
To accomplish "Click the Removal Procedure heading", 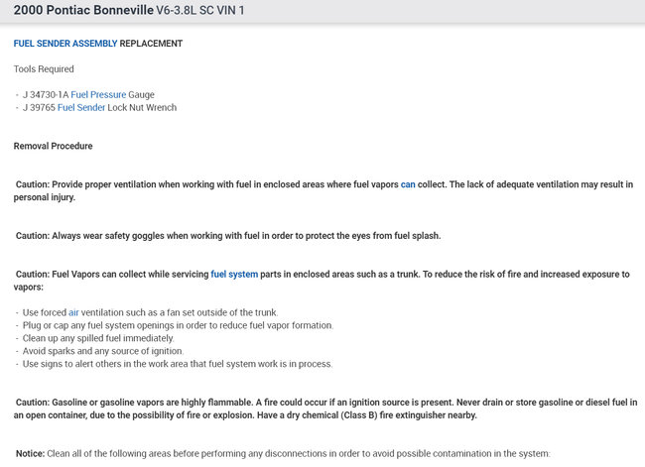I will tap(54, 146).
